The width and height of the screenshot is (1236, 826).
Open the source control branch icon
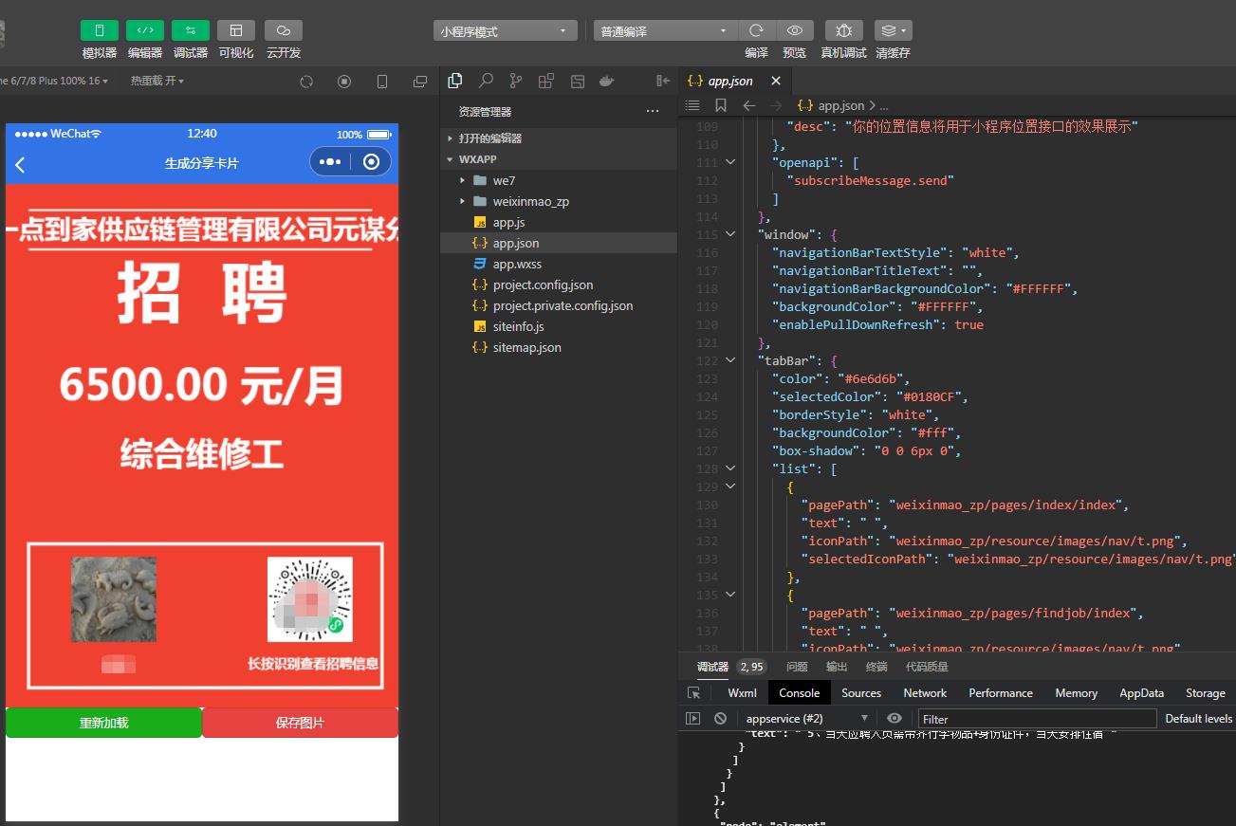coord(515,81)
